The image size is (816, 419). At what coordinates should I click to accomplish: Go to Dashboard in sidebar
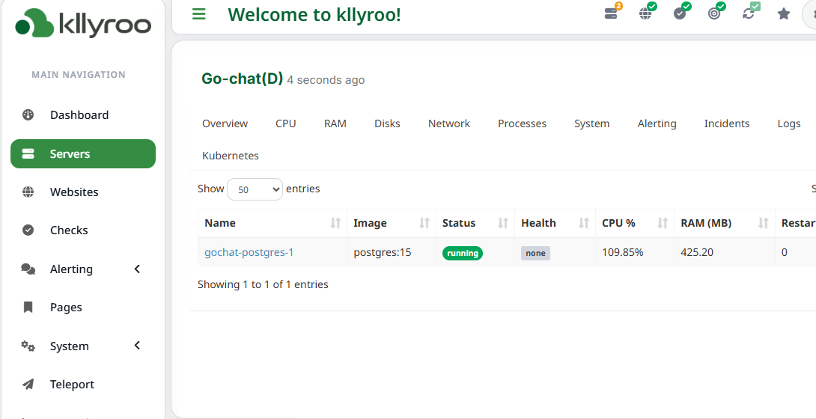79,115
